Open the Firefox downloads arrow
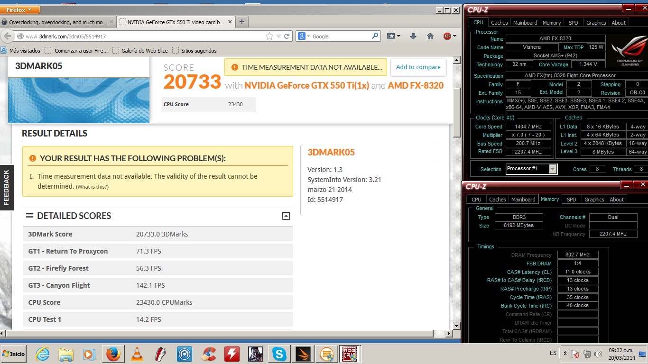Image resolution: width=648 pixels, height=364 pixels. point(413,36)
